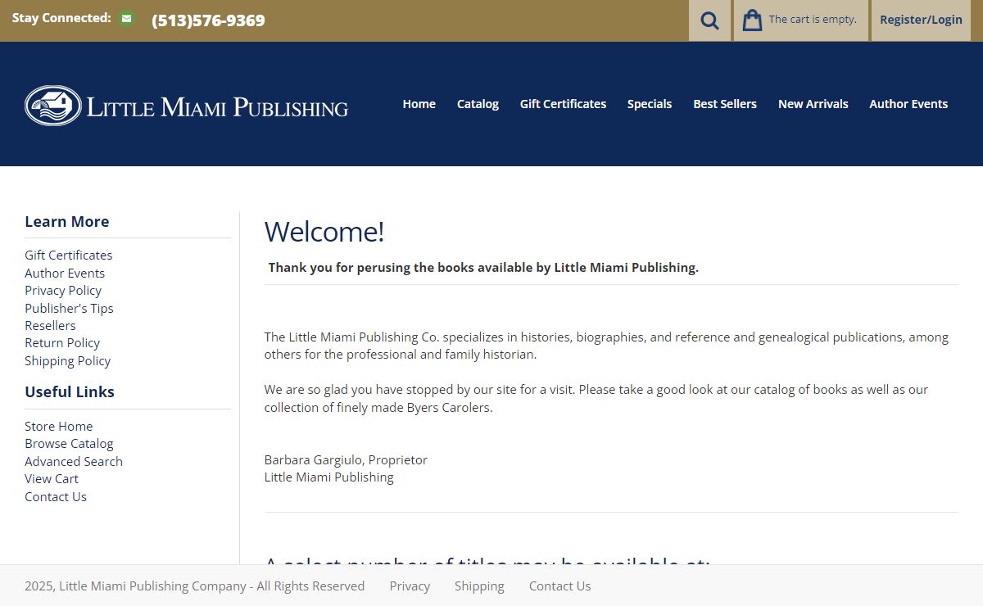Image resolution: width=983 pixels, height=606 pixels.
Task: Open Shipping Policy sidebar link
Action: 67,361
